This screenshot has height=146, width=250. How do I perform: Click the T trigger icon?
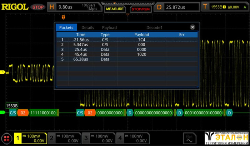205,6
